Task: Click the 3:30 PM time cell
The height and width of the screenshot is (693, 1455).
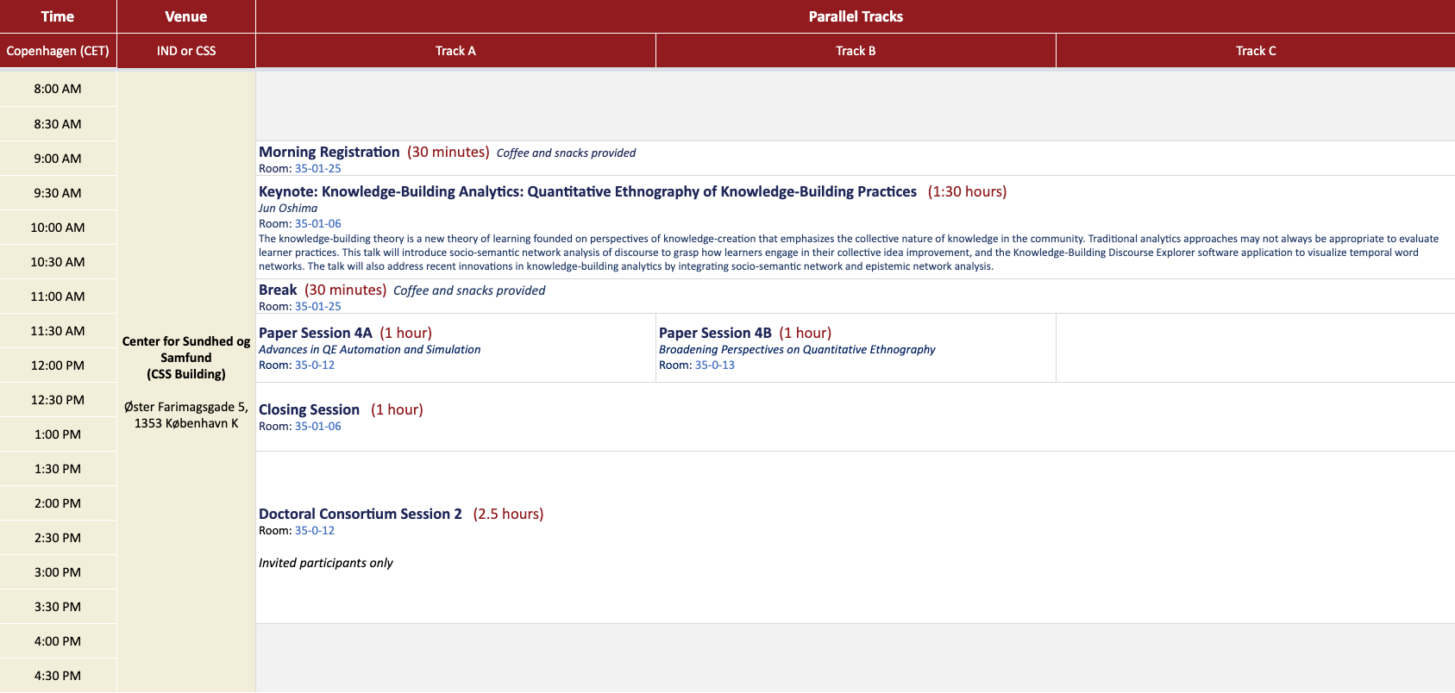Action: [58, 607]
